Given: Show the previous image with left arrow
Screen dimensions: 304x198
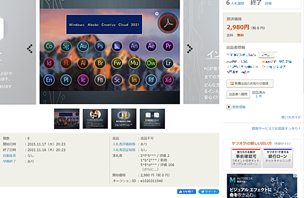Looking at the screenshot, I should click(x=30, y=49).
